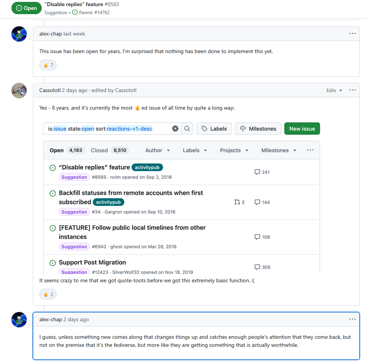Click the activitypub label on Disable replies issue
This screenshot has height=364, width=367.
pos(147,167)
